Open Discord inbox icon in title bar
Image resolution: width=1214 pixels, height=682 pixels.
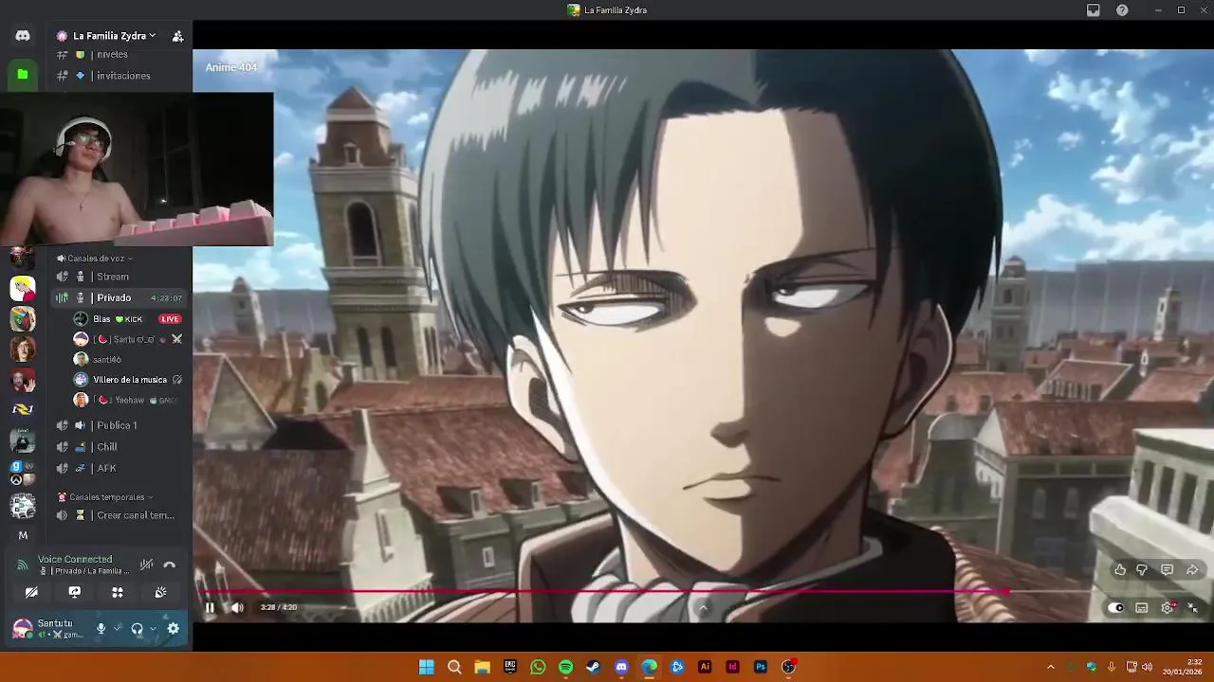pos(1094,10)
